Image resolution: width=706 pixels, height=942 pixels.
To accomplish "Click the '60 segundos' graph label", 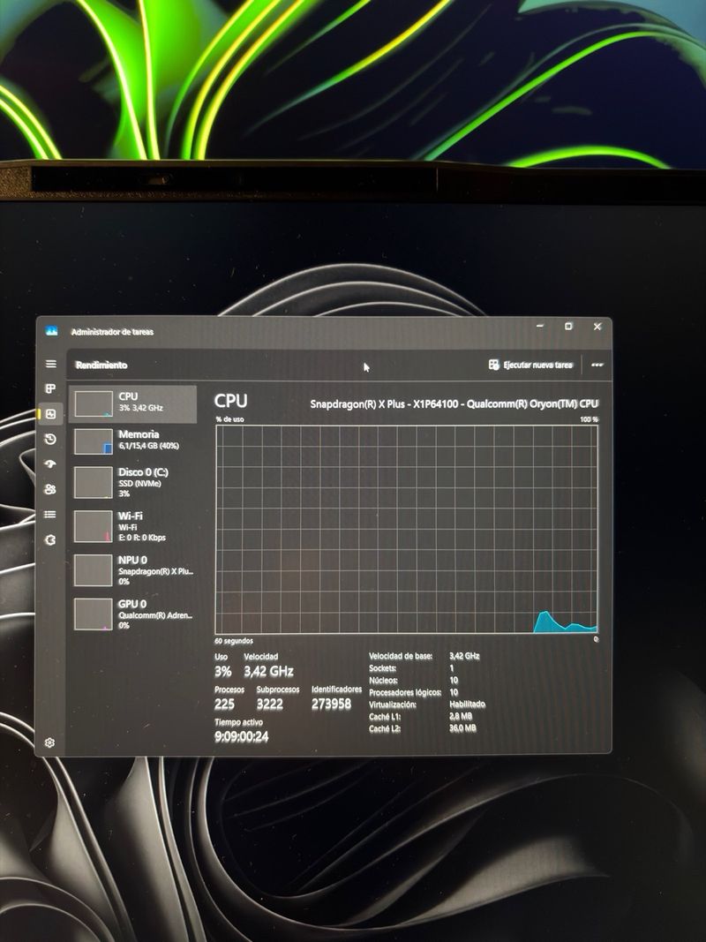I will [234, 641].
